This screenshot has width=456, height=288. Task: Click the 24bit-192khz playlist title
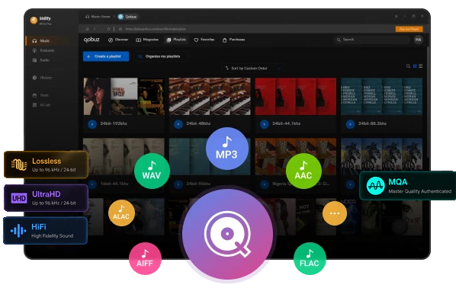(x=114, y=123)
